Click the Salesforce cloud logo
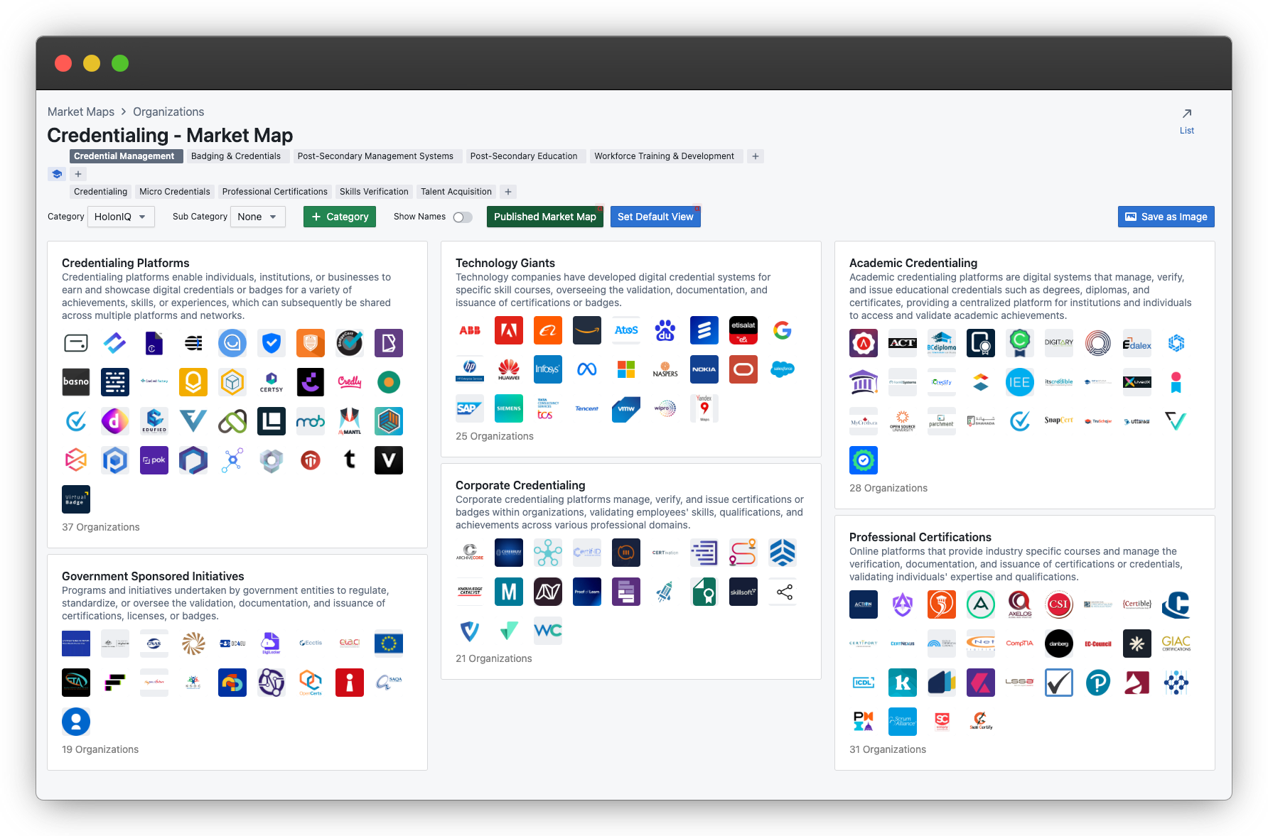The height and width of the screenshot is (836, 1268). click(x=783, y=369)
